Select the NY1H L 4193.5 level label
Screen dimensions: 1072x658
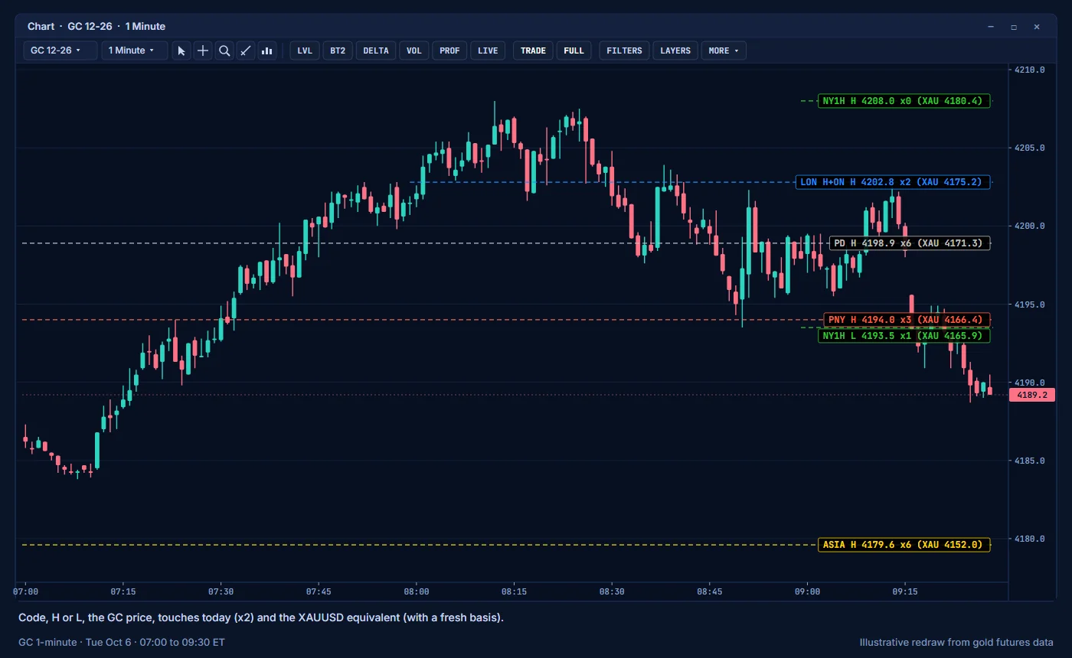click(x=904, y=335)
